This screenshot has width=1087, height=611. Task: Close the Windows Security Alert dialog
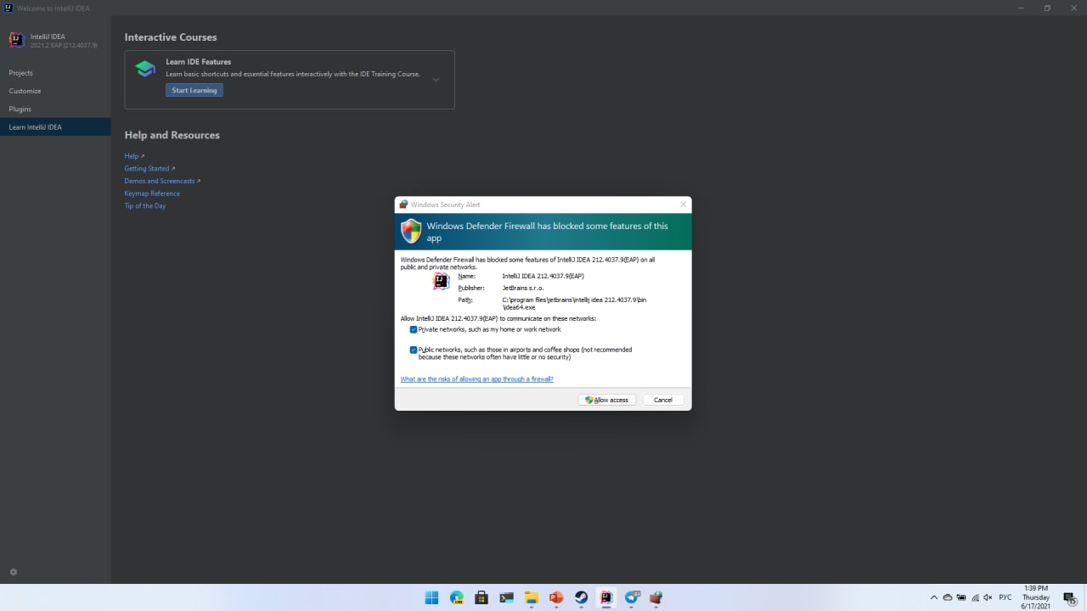[683, 205]
